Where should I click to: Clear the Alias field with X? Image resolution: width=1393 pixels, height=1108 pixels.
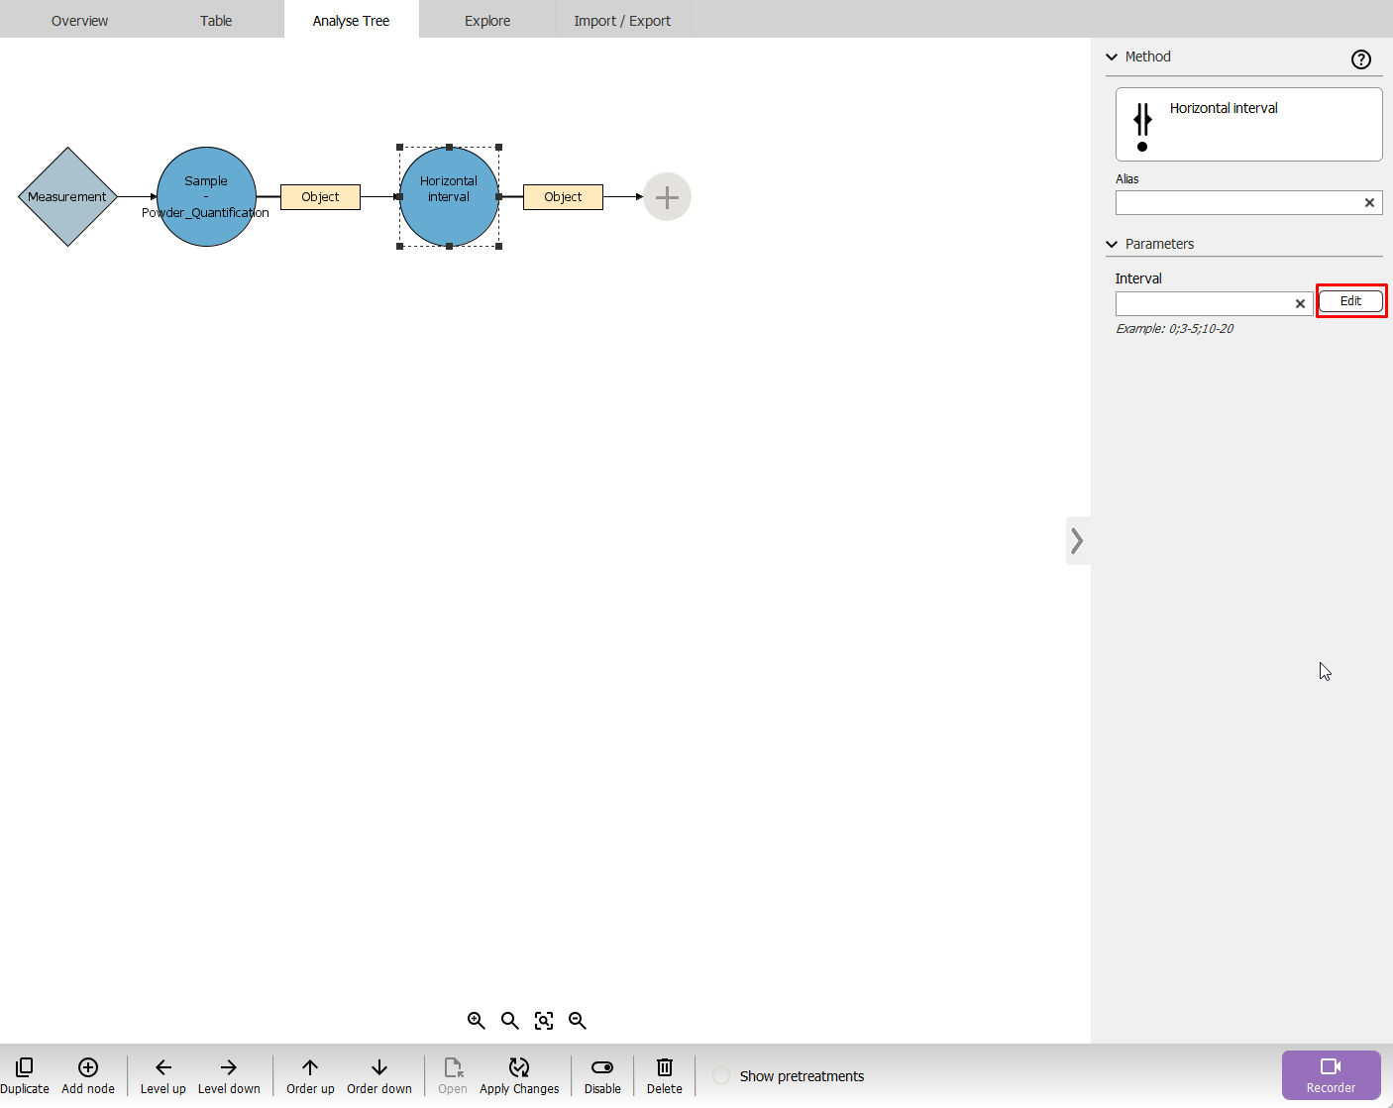coord(1369,203)
